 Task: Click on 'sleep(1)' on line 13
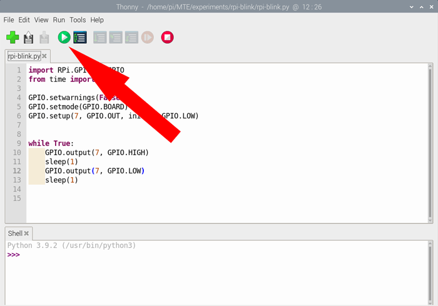(61, 180)
